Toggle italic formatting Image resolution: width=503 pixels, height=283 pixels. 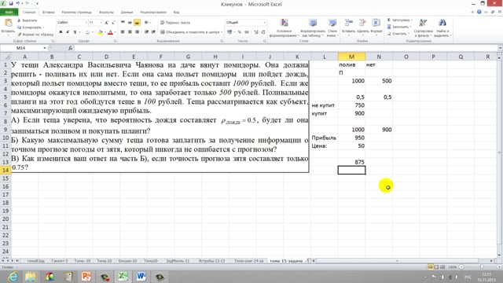68,32
